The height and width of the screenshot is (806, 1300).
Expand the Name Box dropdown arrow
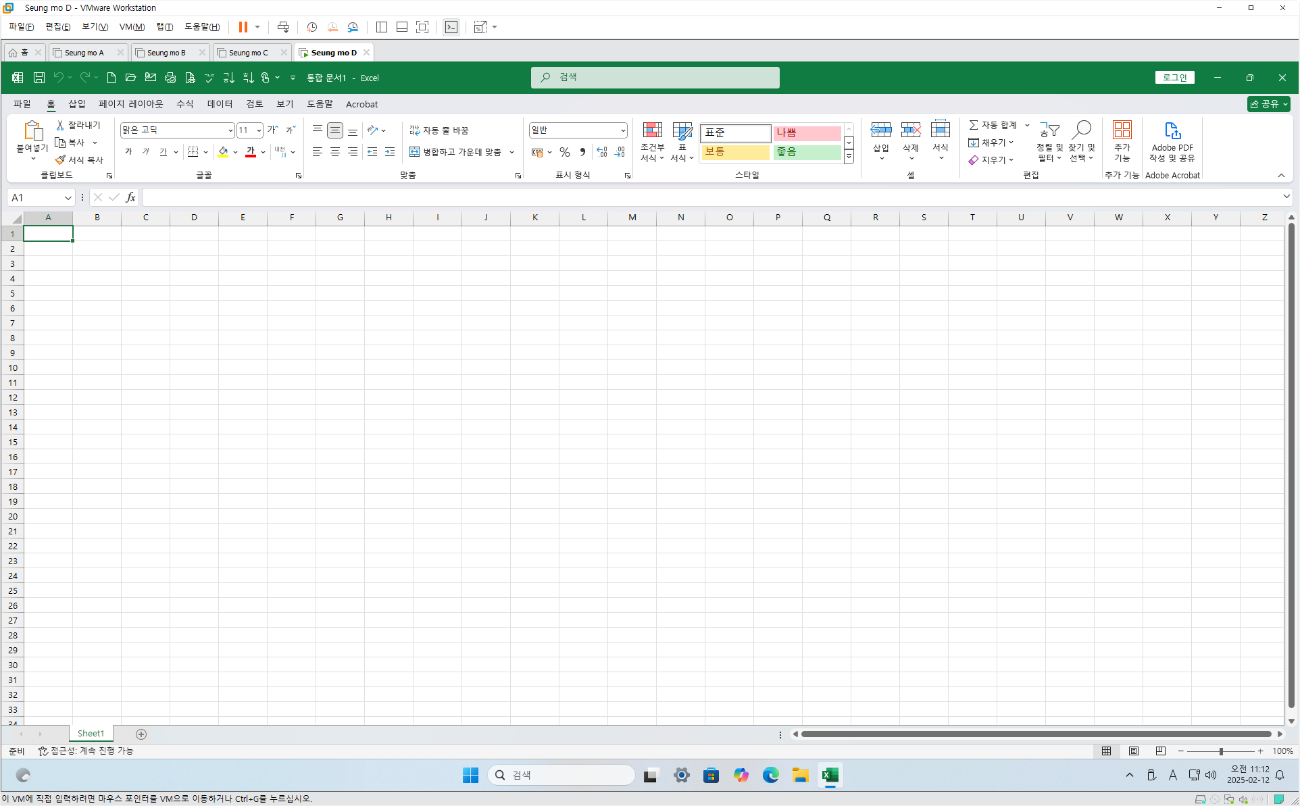(x=68, y=197)
